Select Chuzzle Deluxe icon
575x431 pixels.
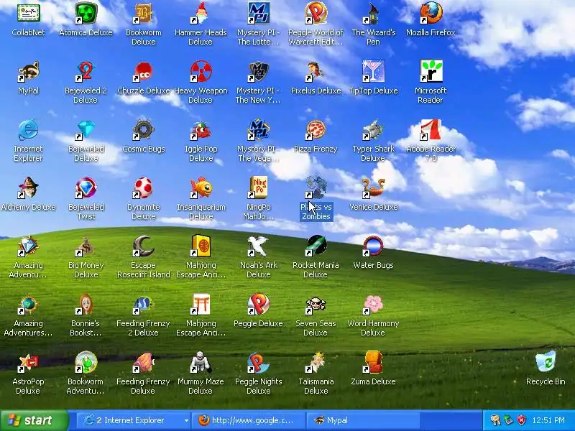click(x=143, y=71)
